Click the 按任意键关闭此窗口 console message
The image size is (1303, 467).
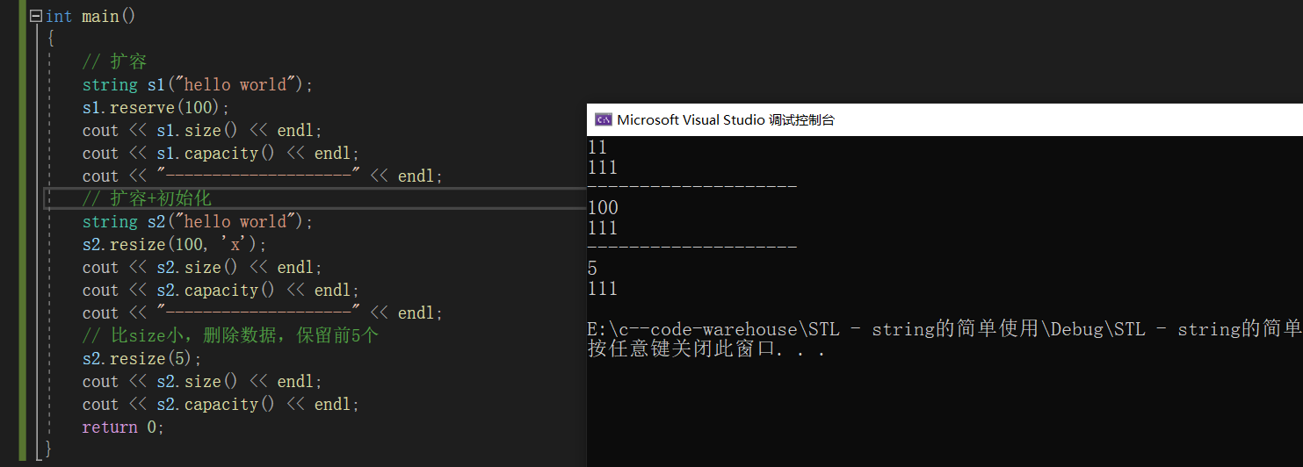(706, 348)
